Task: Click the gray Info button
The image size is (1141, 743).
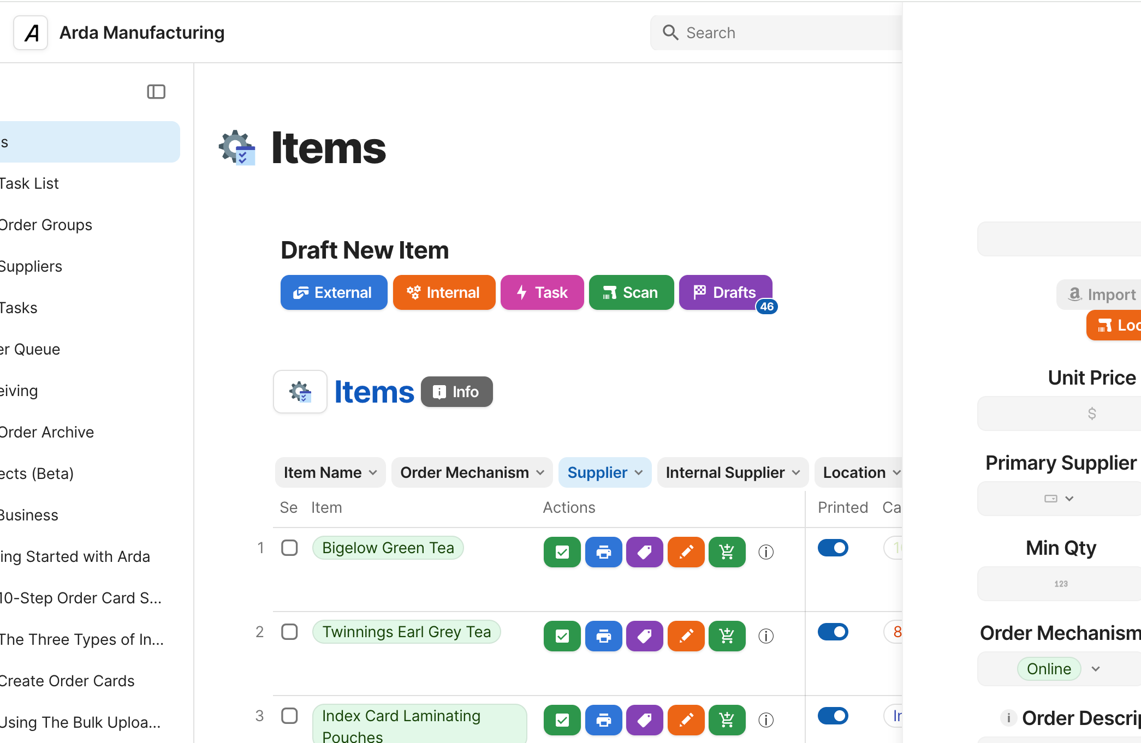Action: (x=456, y=392)
